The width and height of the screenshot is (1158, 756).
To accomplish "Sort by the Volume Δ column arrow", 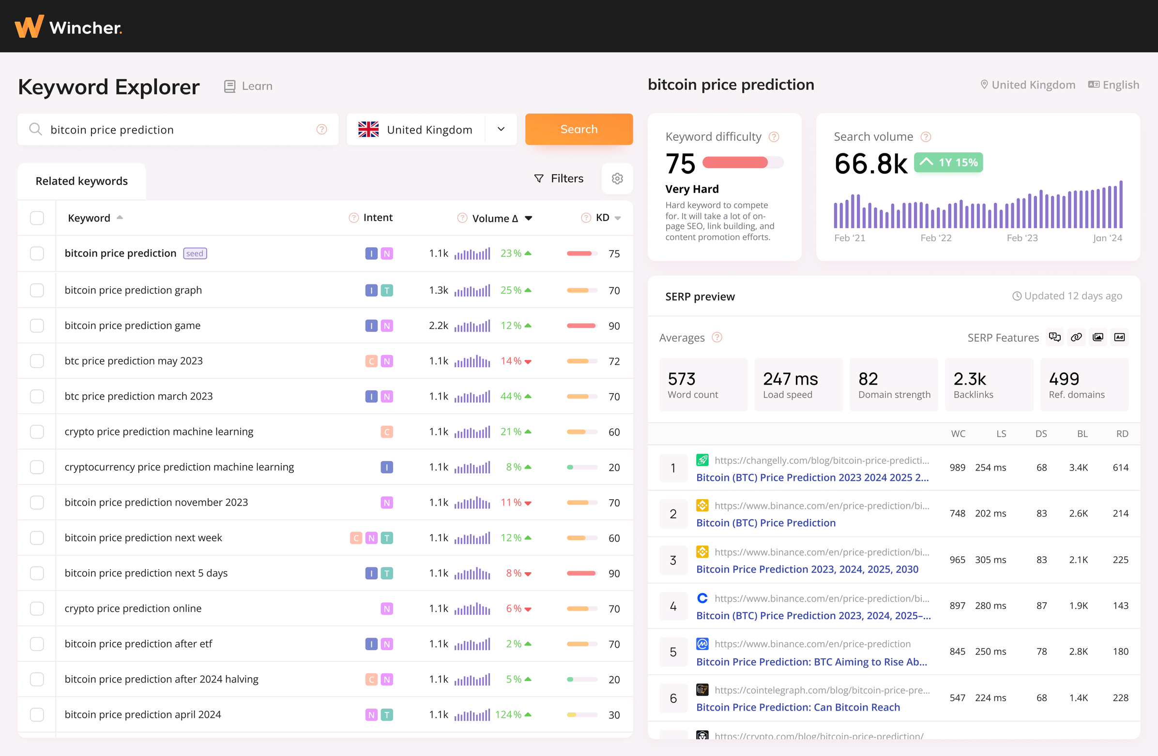I will point(529,218).
